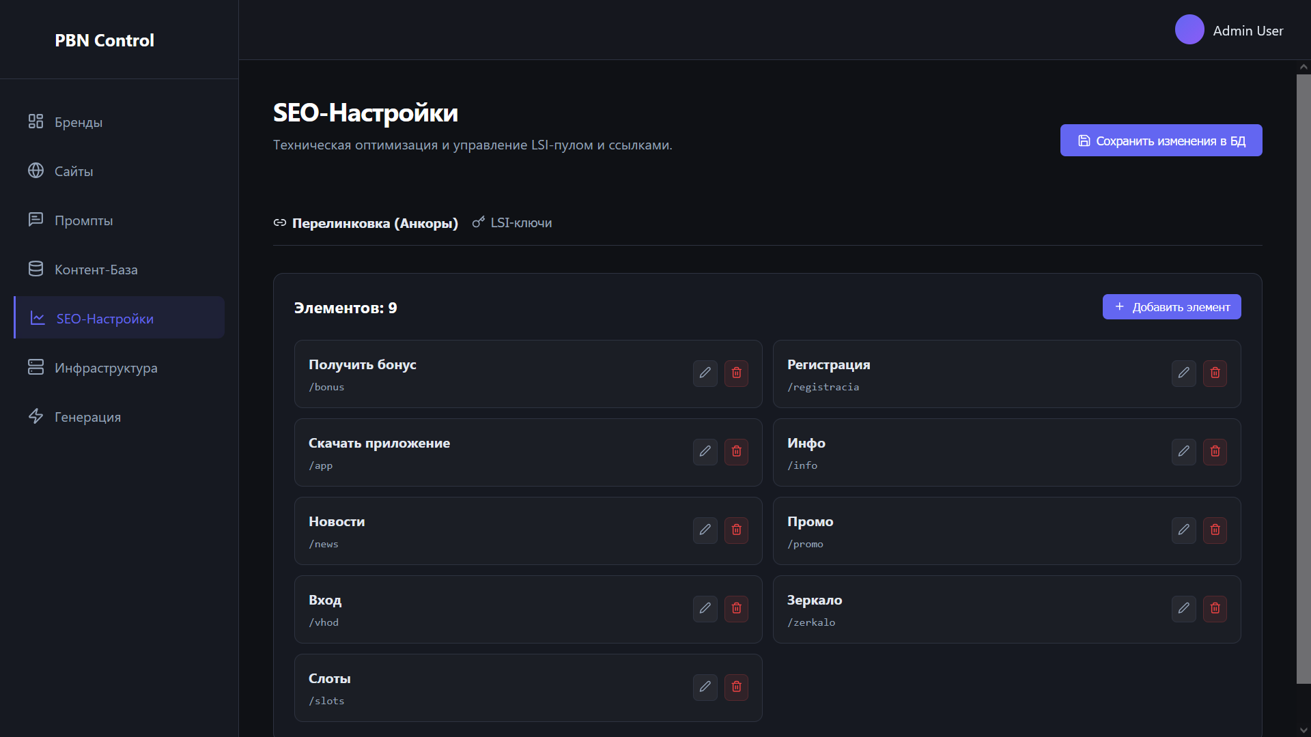The width and height of the screenshot is (1311, 737).
Task: Open the Промпты page
Action: 83,220
